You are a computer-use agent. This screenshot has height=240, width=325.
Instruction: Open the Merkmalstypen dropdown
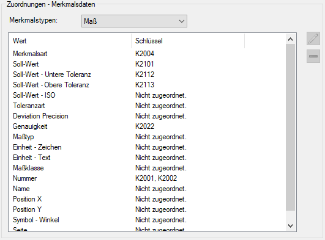click(134, 21)
